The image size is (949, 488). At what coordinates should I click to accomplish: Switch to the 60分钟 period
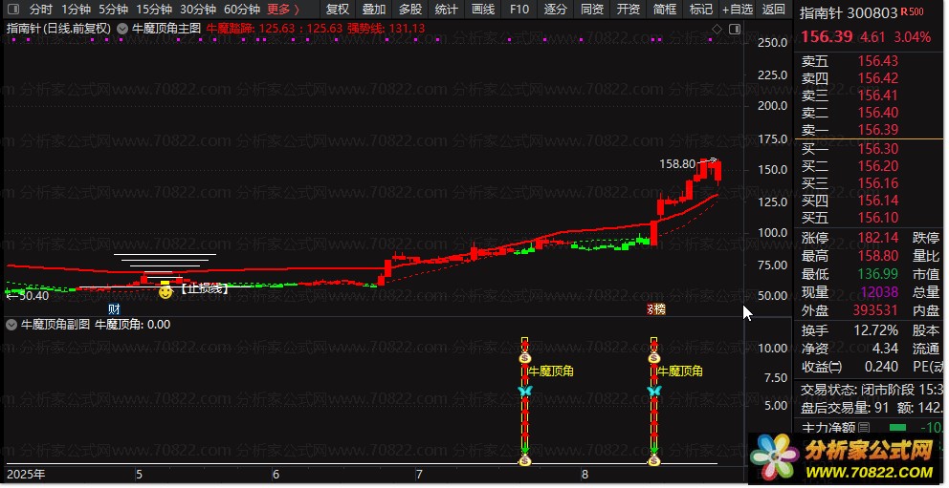[x=242, y=9]
